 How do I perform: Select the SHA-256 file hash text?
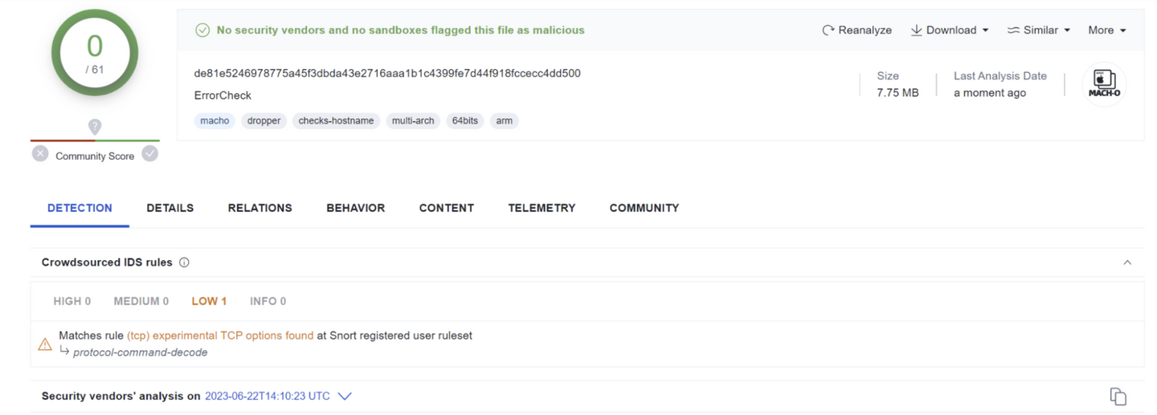pyautogui.click(x=387, y=73)
